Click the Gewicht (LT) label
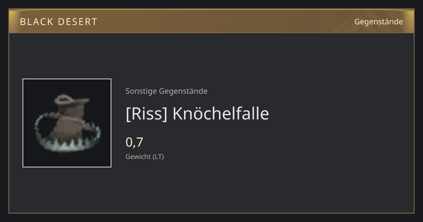The height and width of the screenshot is (222, 423). pyautogui.click(x=145, y=157)
